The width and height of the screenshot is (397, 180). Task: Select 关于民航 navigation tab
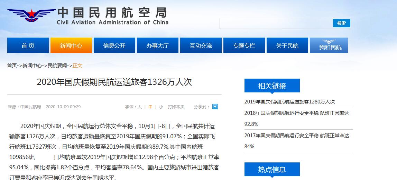pos(287,46)
